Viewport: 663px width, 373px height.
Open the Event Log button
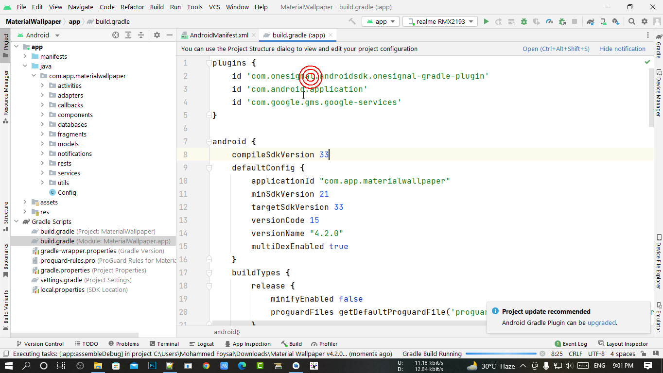pyautogui.click(x=571, y=343)
